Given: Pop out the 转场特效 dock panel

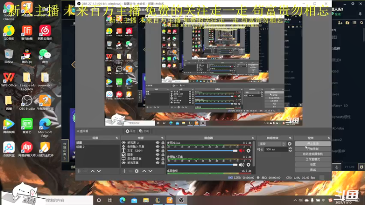Looking at the screenshot, I should click(x=290, y=138).
